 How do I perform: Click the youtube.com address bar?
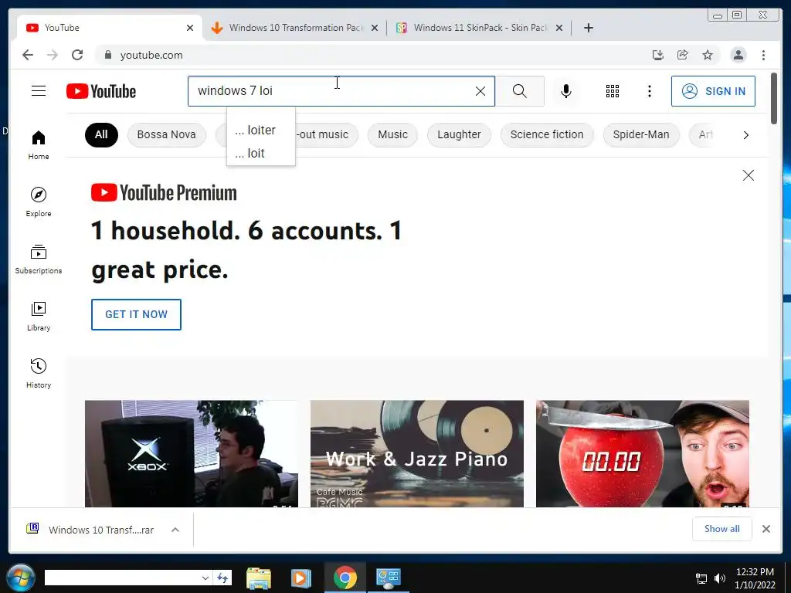[x=373, y=55]
